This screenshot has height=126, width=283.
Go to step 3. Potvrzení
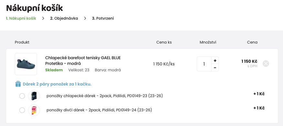[103, 18]
